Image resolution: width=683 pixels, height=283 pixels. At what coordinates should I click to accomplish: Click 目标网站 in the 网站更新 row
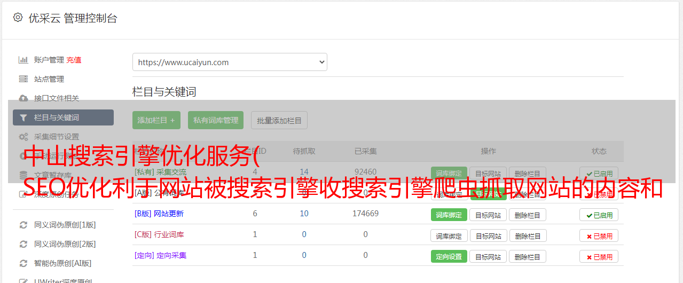pos(488,215)
